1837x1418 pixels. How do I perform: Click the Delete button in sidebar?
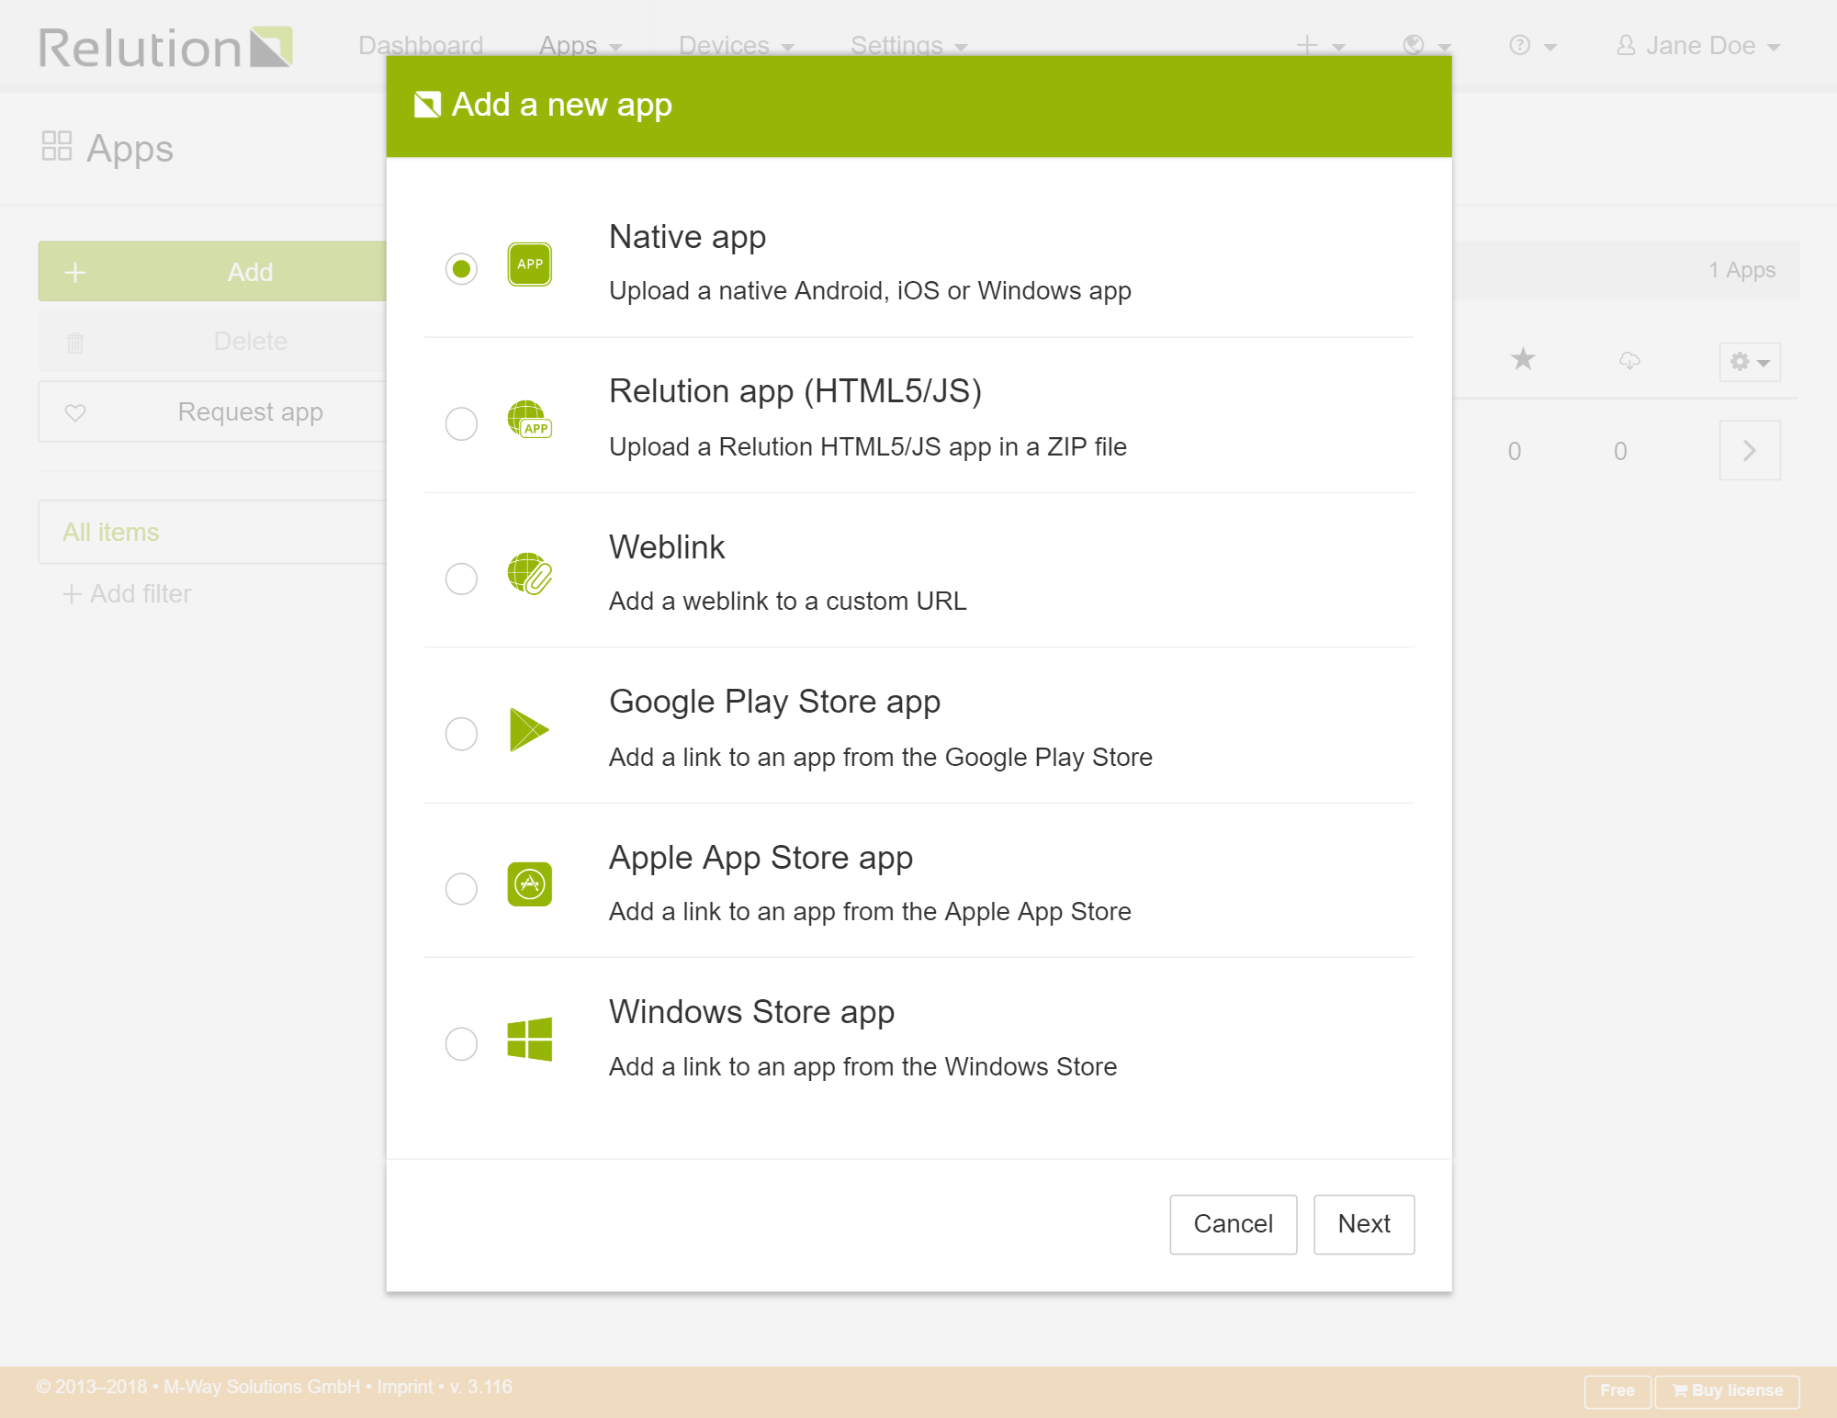[213, 342]
